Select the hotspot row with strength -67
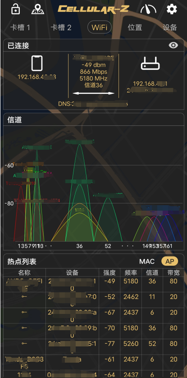 (x=94, y=316)
